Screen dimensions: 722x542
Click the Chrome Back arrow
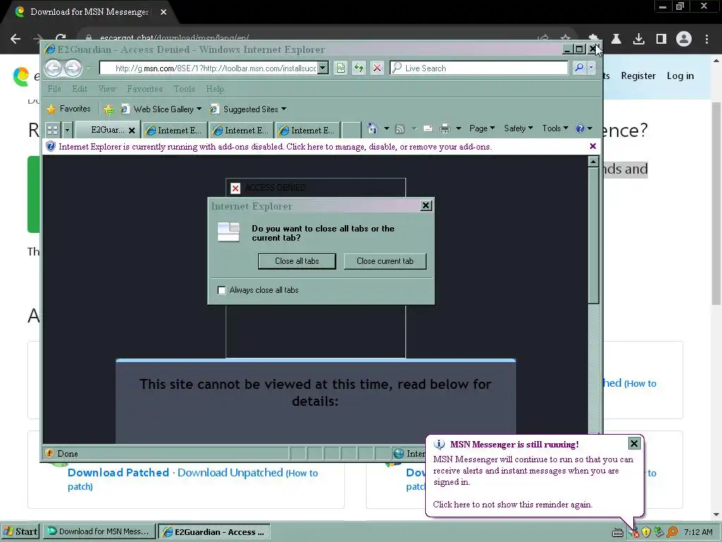[x=16, y=40]
